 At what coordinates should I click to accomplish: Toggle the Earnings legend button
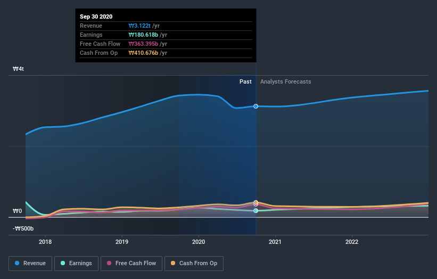tap(76, 264)
